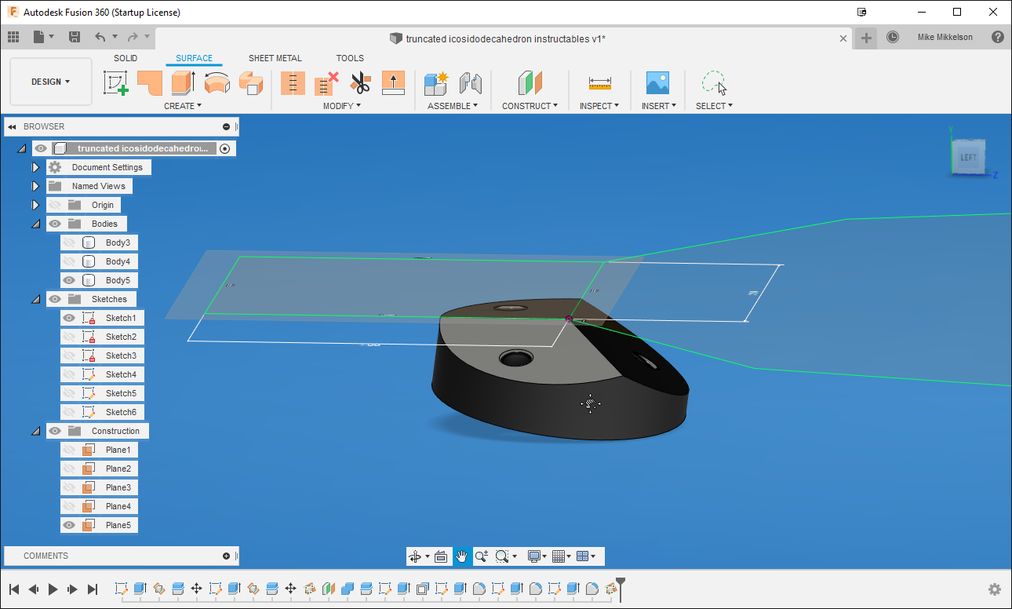Select the Extend tool in Modify group

coord(393,82)
